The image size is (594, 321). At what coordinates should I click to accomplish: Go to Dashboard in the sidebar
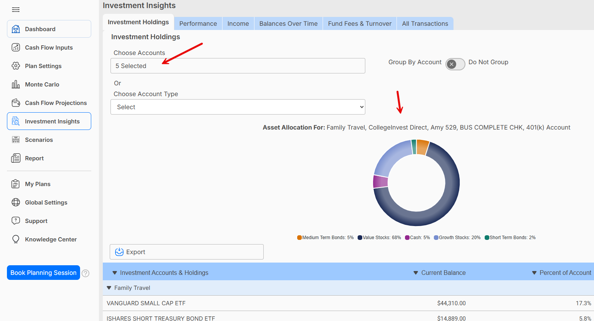[49, 29]
